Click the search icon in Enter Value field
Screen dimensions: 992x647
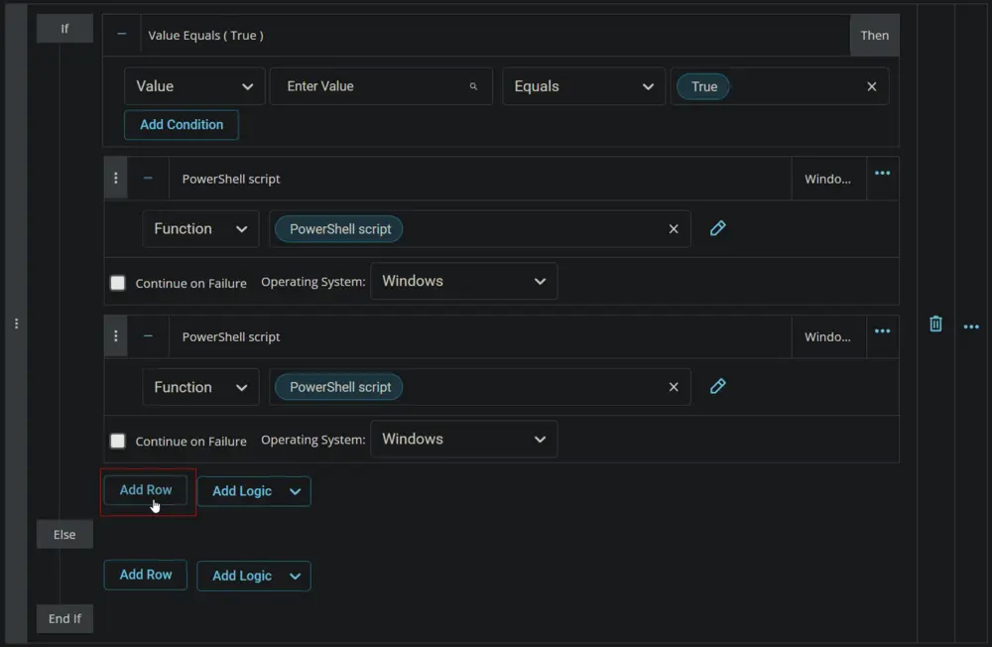473,86
